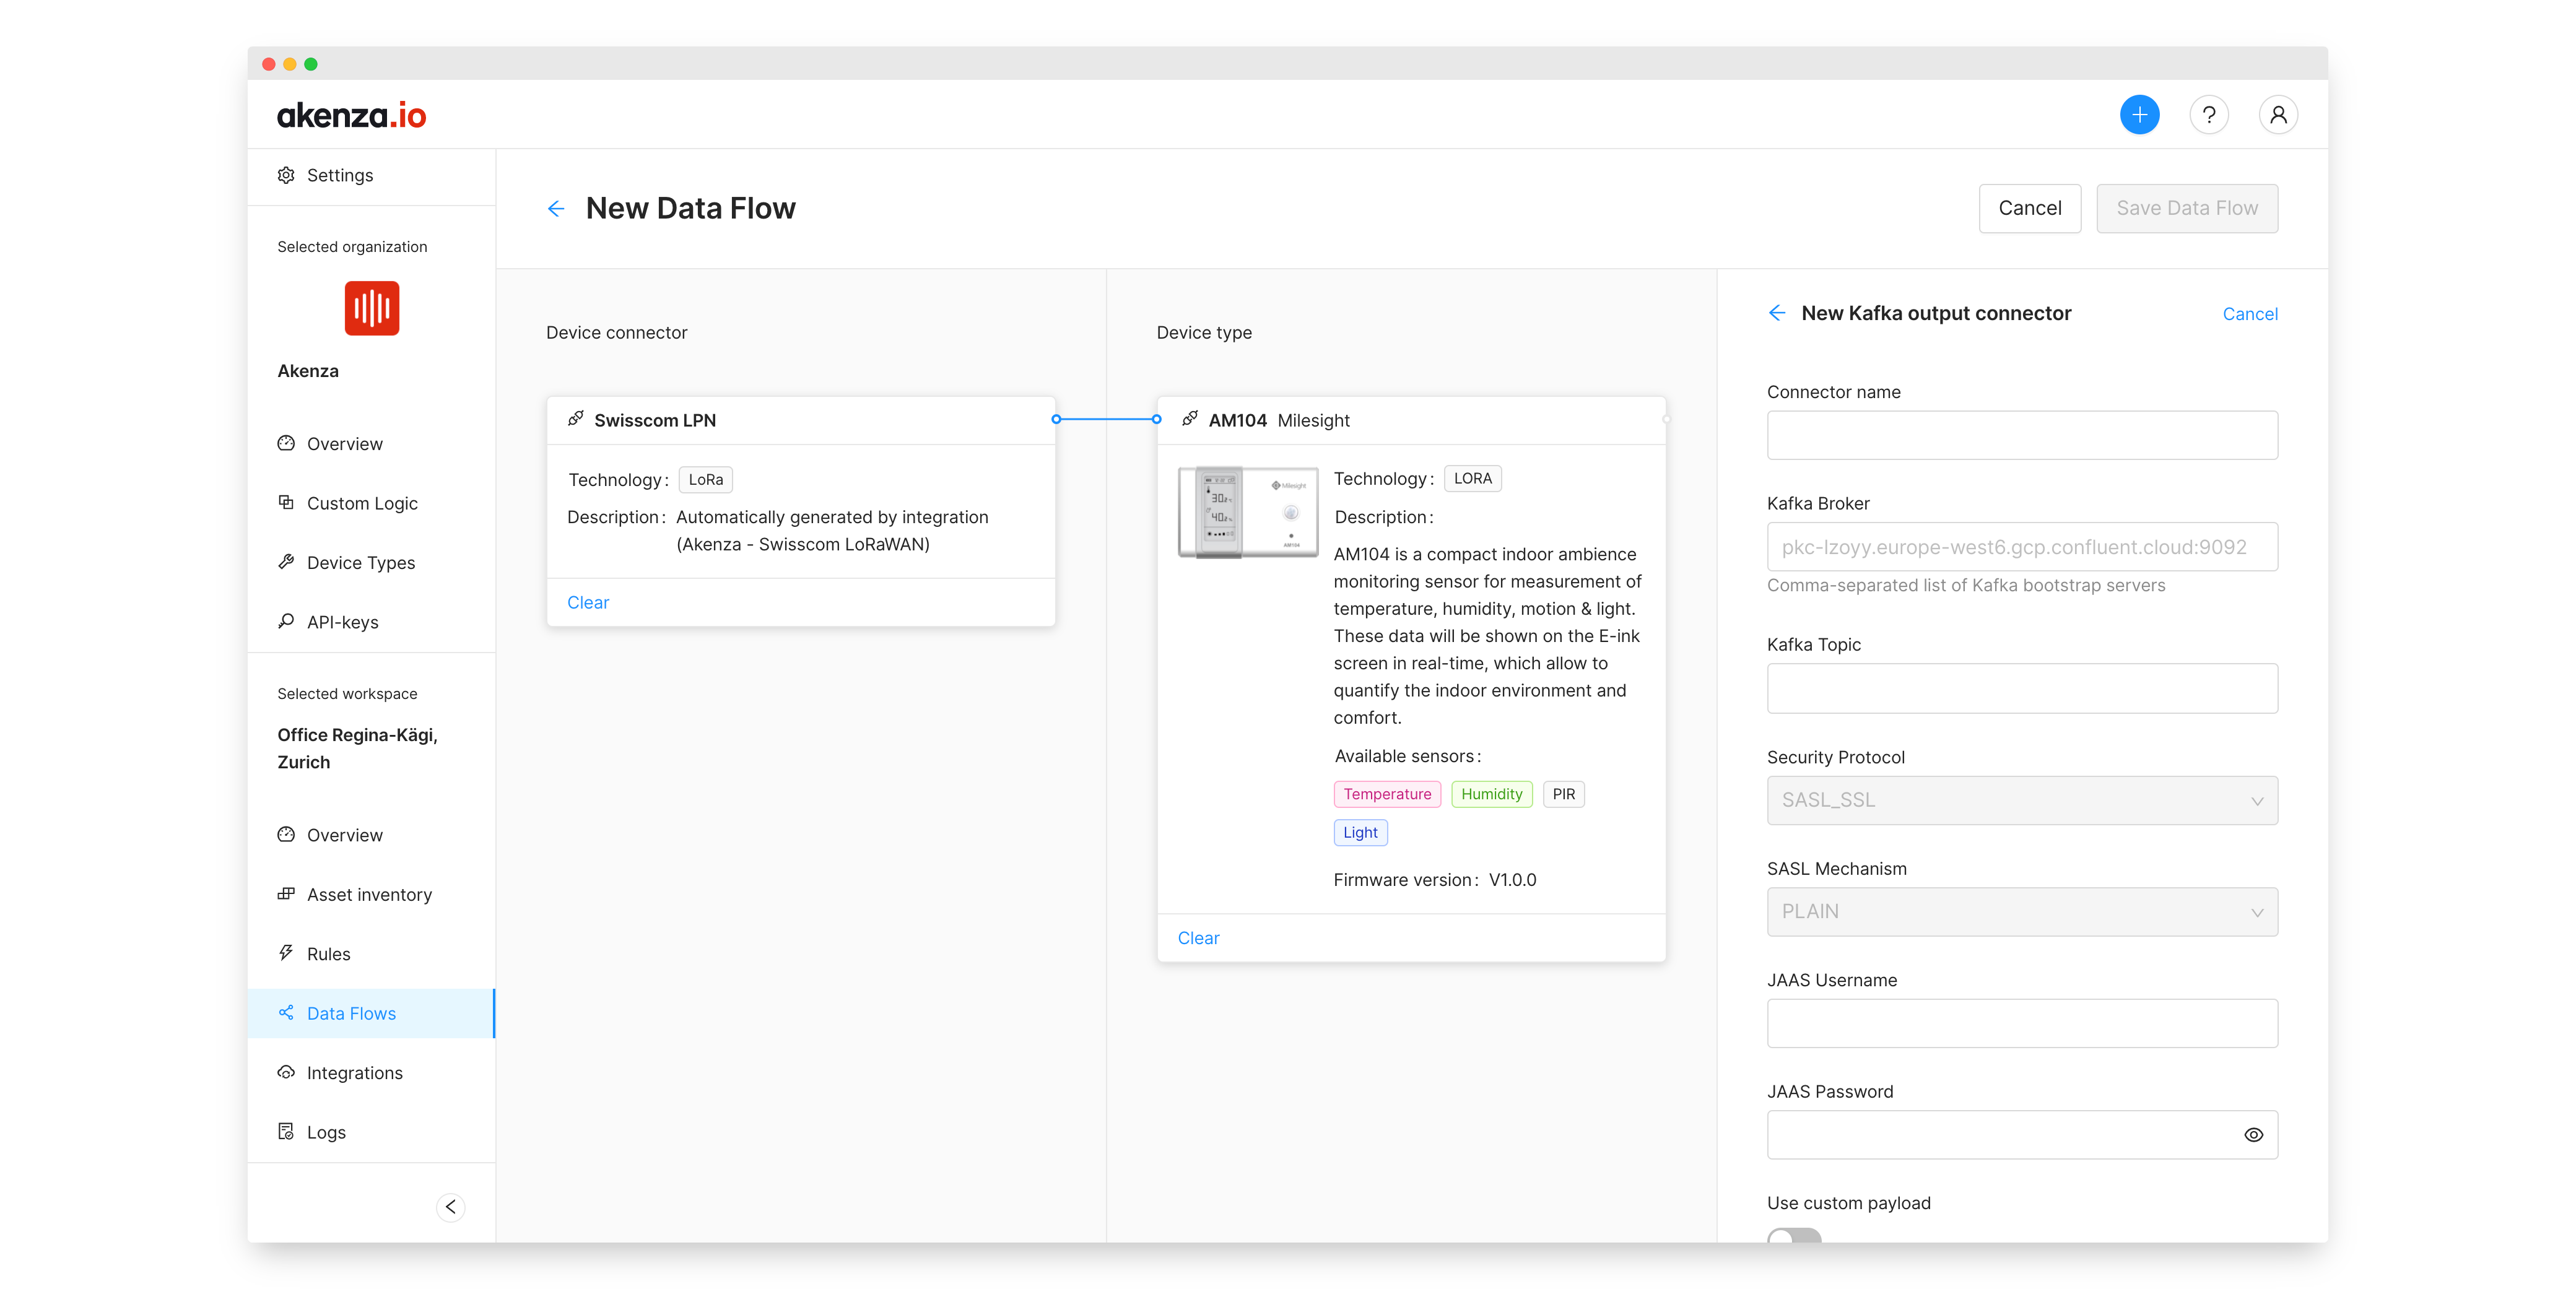The image size is (2576, 1289).
Task: Open API-keys menu item
Action: click(x=371, y=622)
